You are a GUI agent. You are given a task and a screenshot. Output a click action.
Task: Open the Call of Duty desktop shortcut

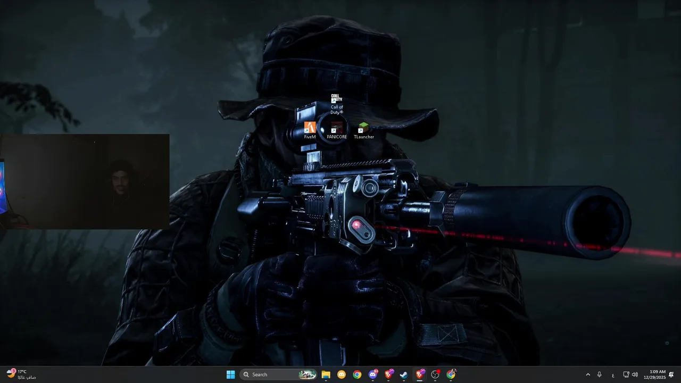tap(336, 104)
